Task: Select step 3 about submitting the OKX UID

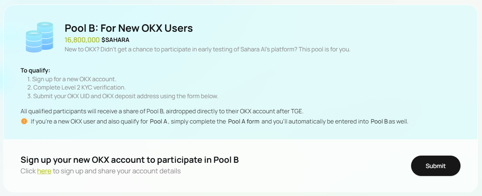Action: 123,96
